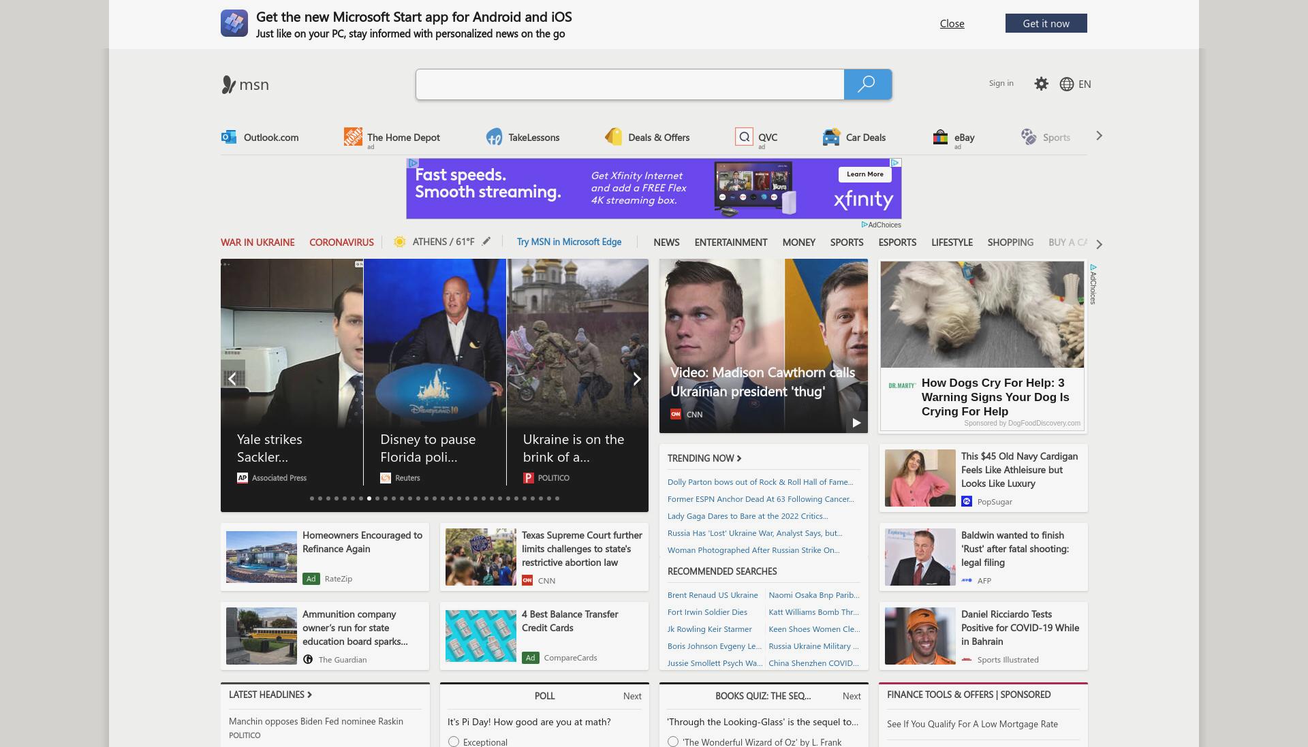The height and width of the screenshot is (747, 1308).
Task: Open the NEWS tab
Action: coord(666,242)
